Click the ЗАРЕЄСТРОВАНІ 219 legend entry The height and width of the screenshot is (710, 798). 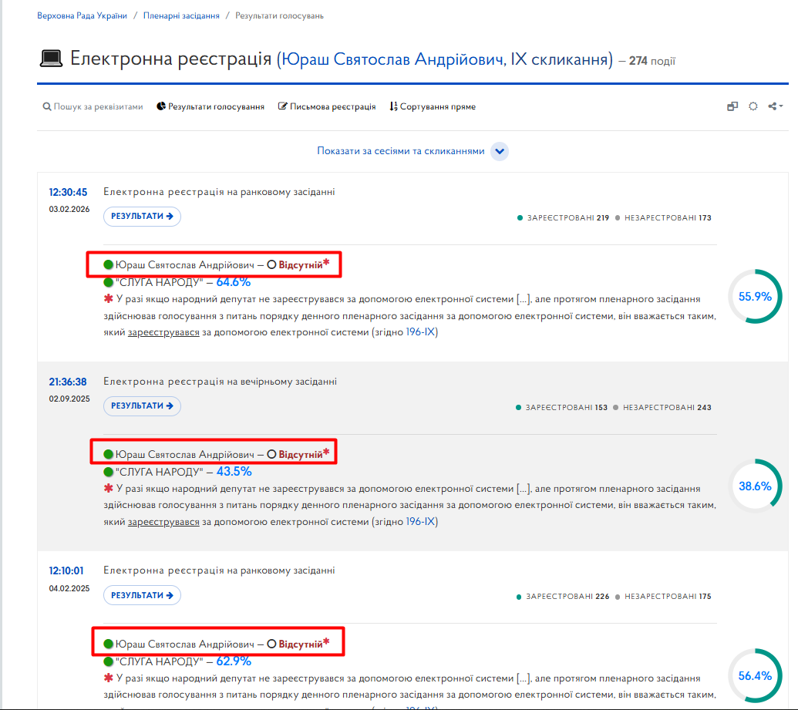tap(563, 218)
